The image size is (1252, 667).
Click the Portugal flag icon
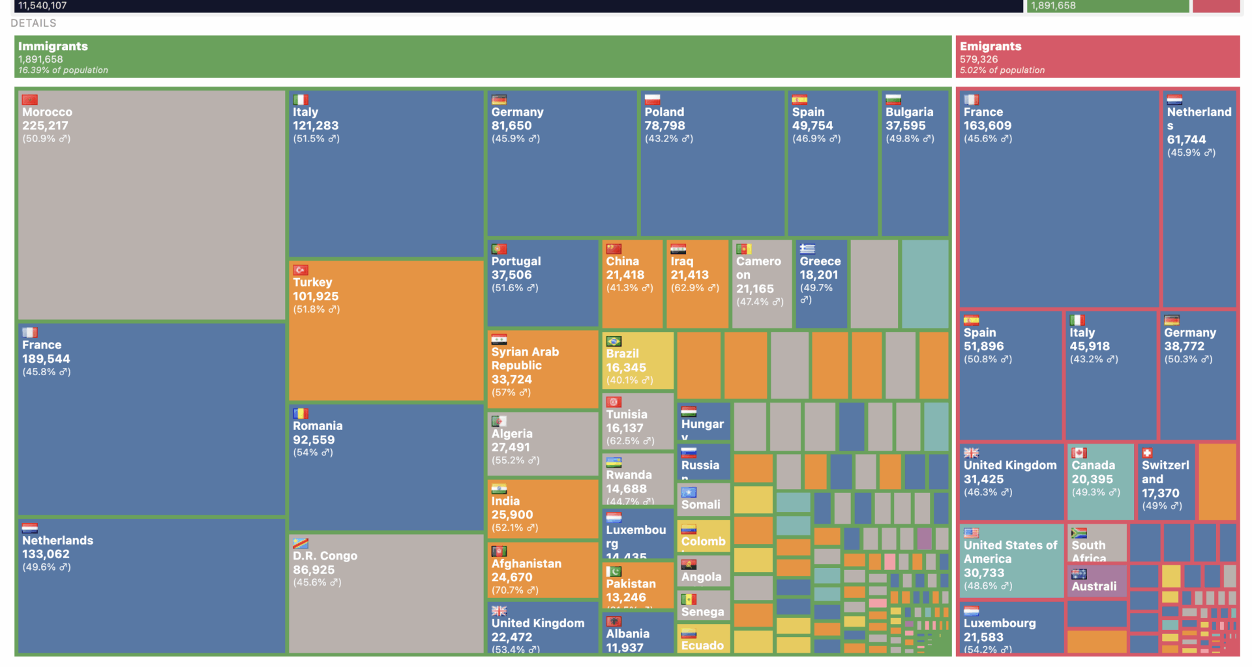tap(499, 249)
